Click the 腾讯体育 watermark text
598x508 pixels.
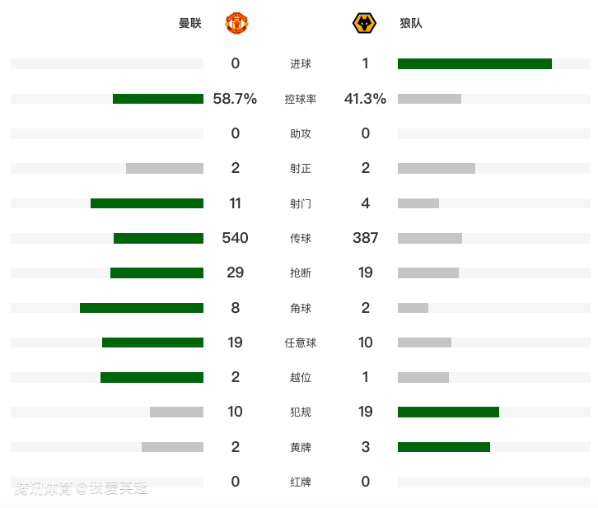click(x=44, y=488)
